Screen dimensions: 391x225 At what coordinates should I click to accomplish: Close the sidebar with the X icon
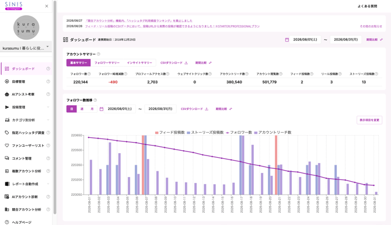click(x=47, y=6)
